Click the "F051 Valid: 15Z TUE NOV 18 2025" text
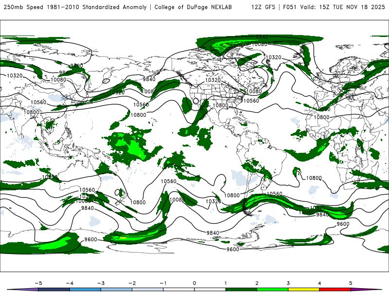 coord(334,7)
